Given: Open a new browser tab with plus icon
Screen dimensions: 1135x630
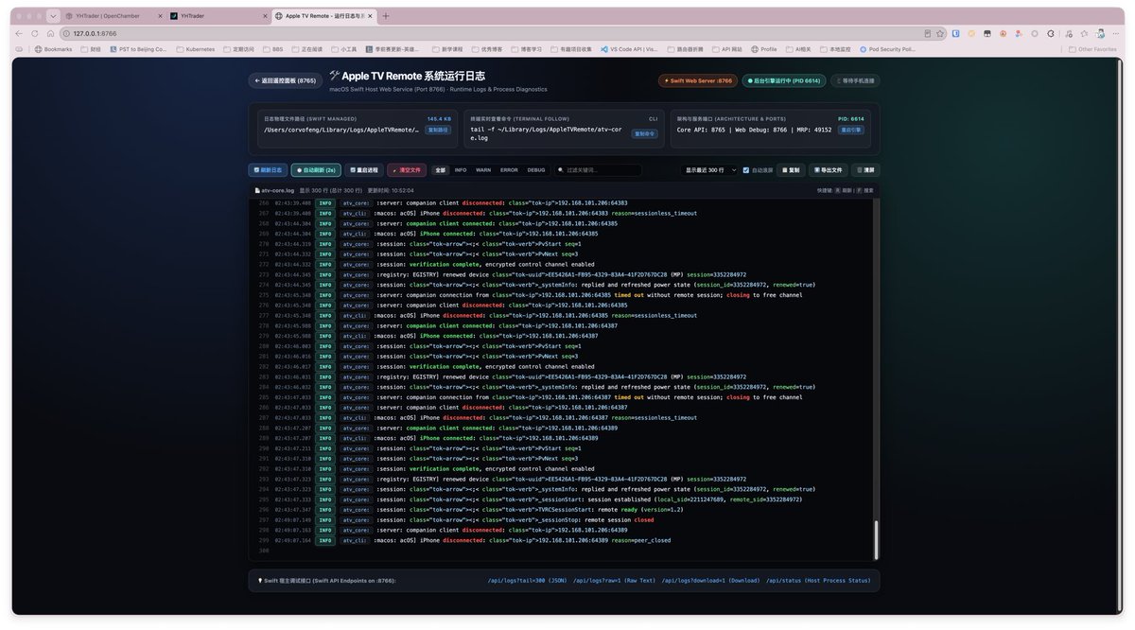Looking at the screenshot, I should [x=386, y=16].
